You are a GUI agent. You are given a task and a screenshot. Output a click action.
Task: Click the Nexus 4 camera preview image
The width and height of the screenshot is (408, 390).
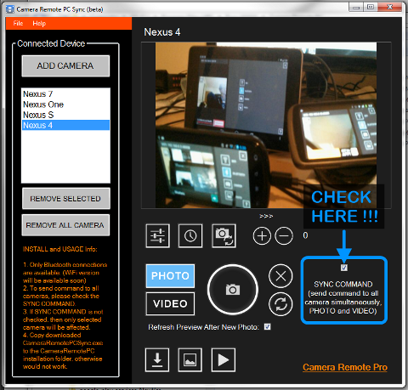click(266, 125)
